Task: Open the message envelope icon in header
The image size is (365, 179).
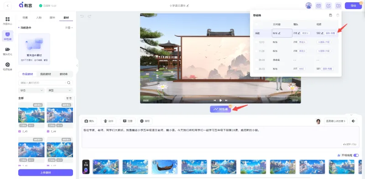Action: 318,5
